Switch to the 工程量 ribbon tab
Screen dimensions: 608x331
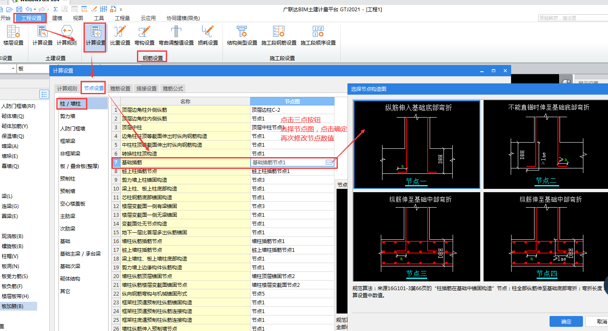point(122,18)
